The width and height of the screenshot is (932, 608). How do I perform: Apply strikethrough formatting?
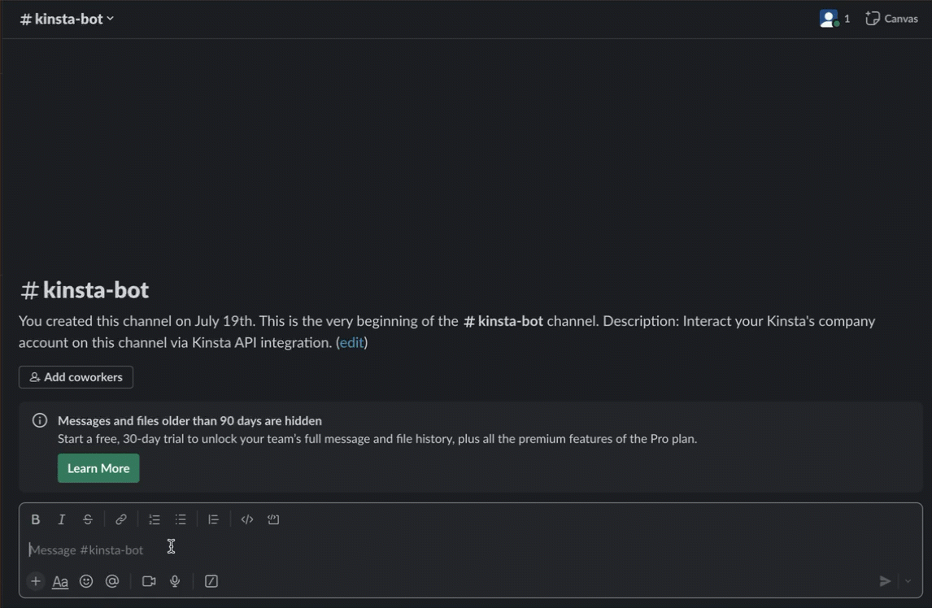[x=88, y=519]
